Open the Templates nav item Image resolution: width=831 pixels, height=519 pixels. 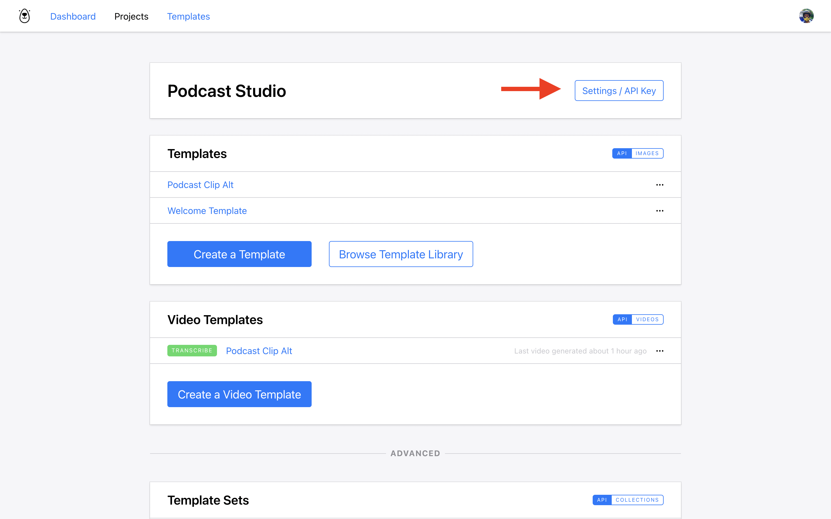[x=188, y=16]
